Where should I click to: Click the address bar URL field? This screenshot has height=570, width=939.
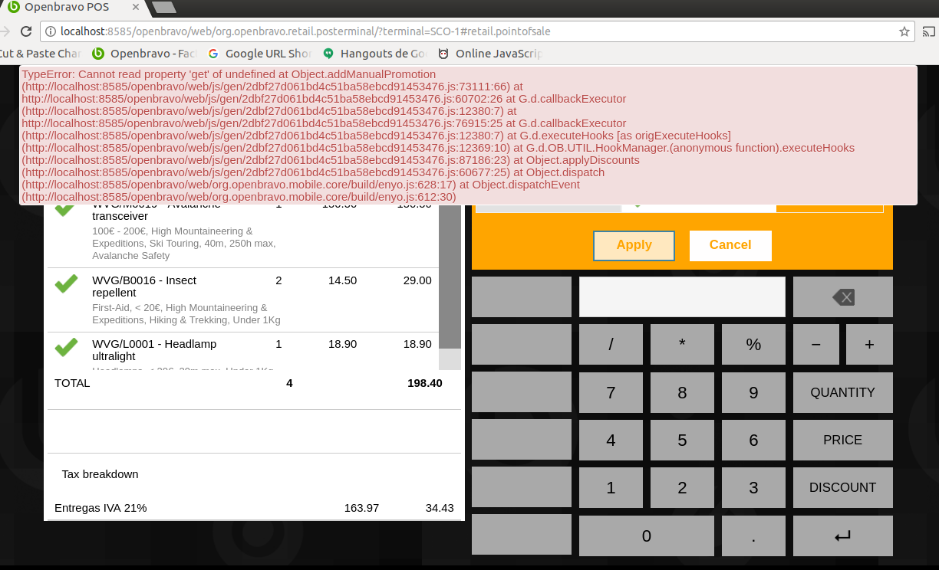tap(476, 31)
